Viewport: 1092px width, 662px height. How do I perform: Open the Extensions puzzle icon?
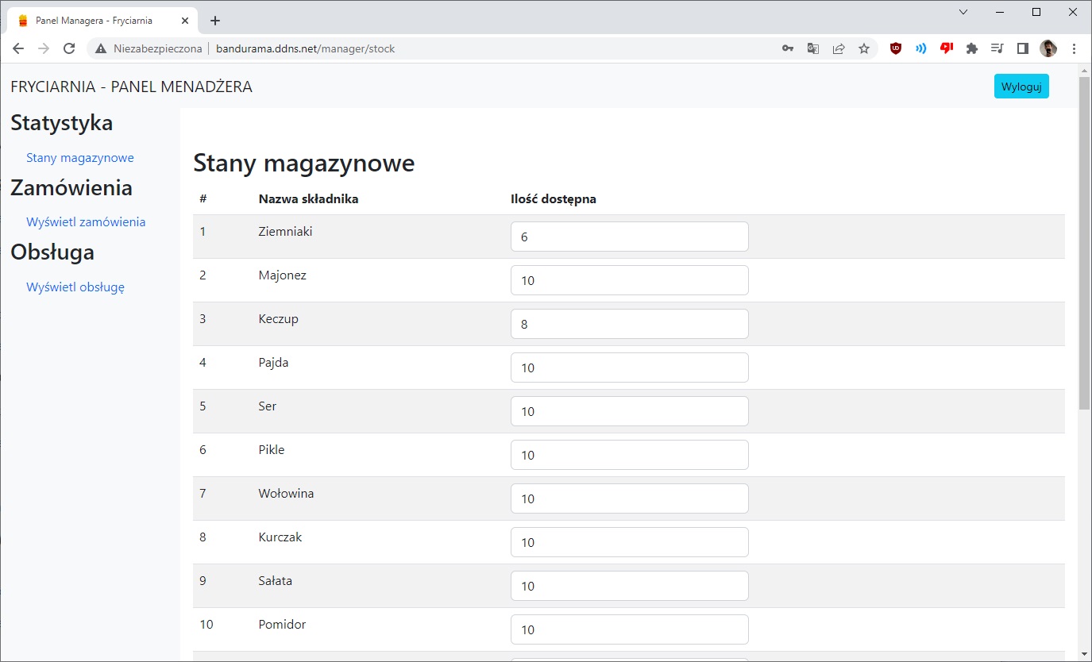[x=971, y=48]
